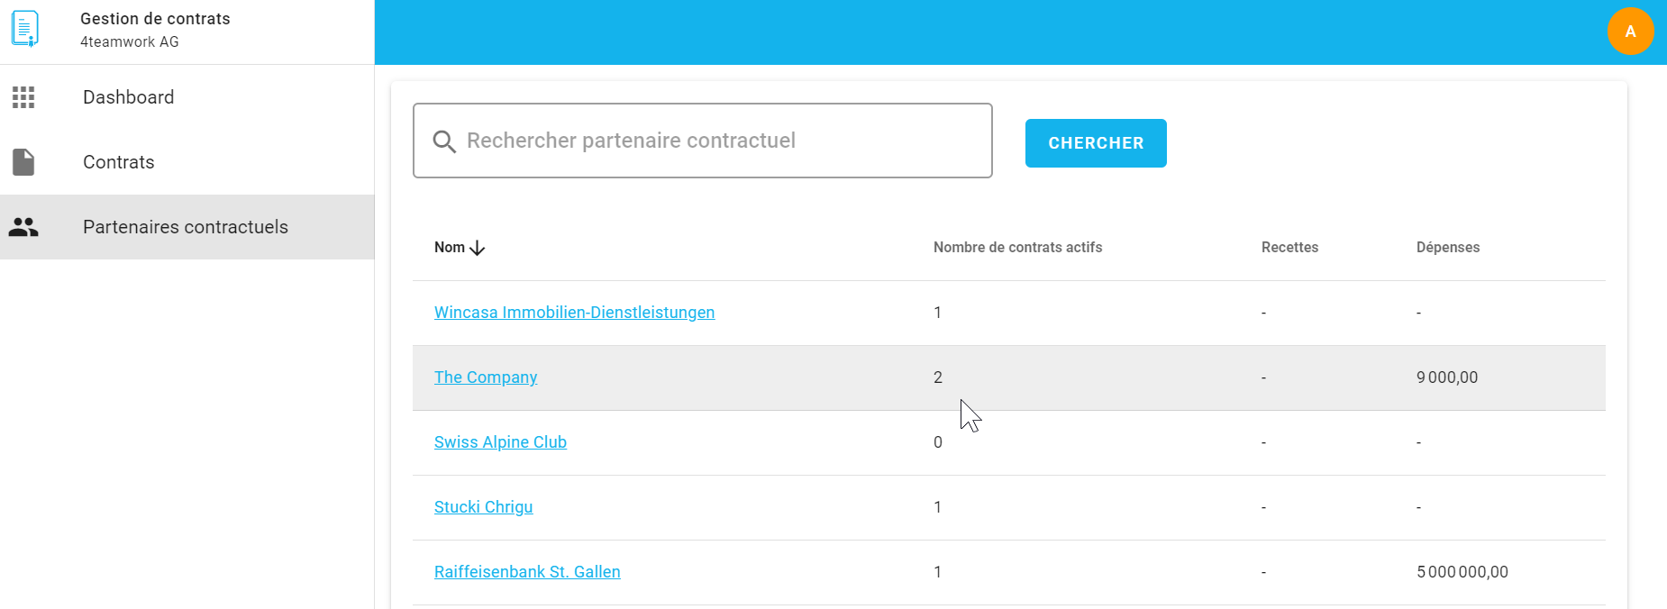Go to the Contrats section
The width and height of the screenshot is (1667, 609).
pyautogui.click(x=119, y=162)
